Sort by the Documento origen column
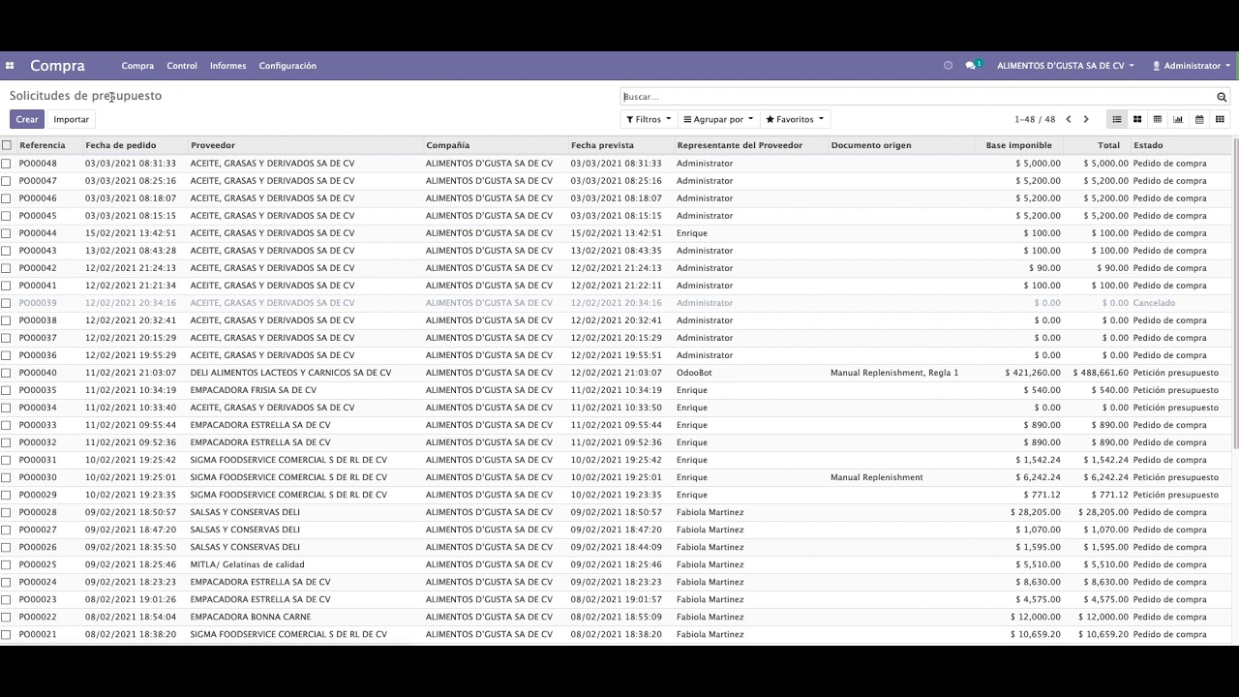Image resolution: width=1239 pixels, height=697 pixels. [x=870, y=145]
